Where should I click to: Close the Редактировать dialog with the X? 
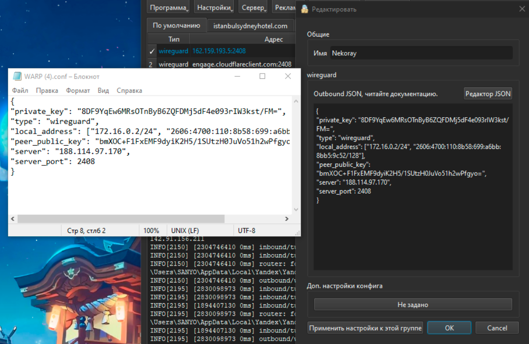522,9
